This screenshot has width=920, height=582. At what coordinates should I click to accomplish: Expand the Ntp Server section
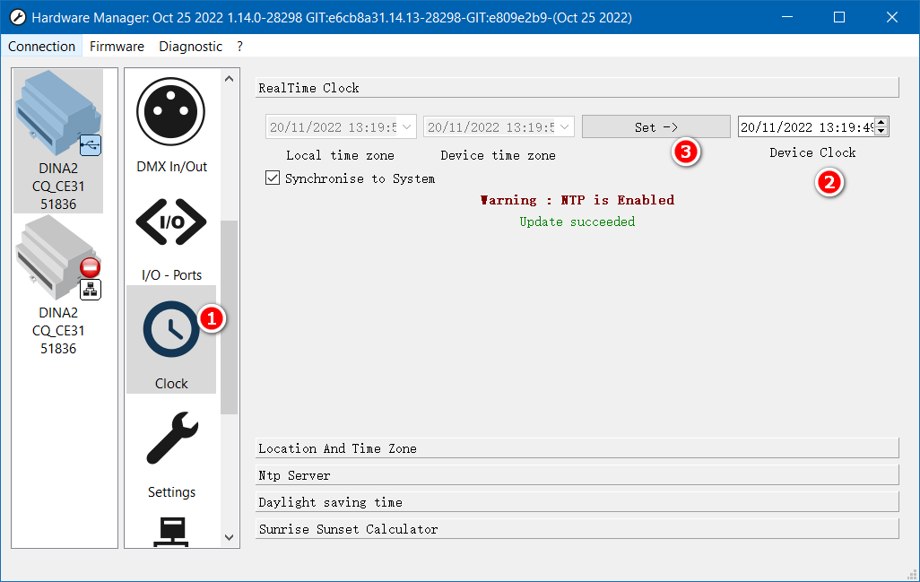click(x=577, y=475)
